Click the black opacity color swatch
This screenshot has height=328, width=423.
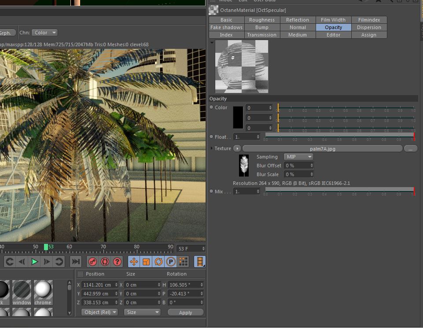click(238, 118)
